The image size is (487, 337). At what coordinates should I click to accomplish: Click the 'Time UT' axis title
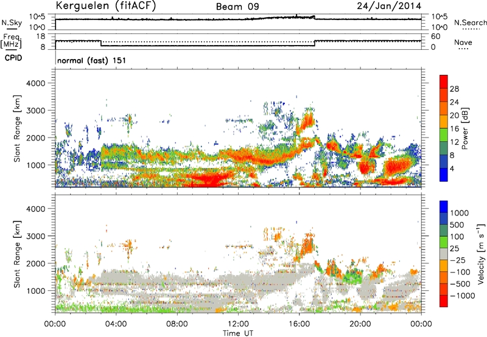click(x=238, y=333)
